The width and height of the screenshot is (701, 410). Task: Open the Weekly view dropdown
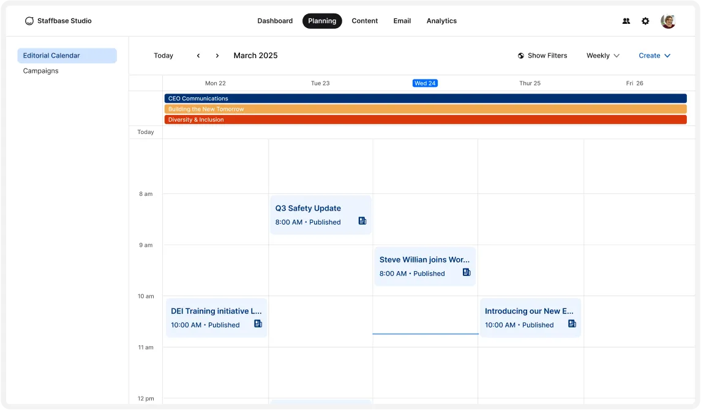(602, 55)
